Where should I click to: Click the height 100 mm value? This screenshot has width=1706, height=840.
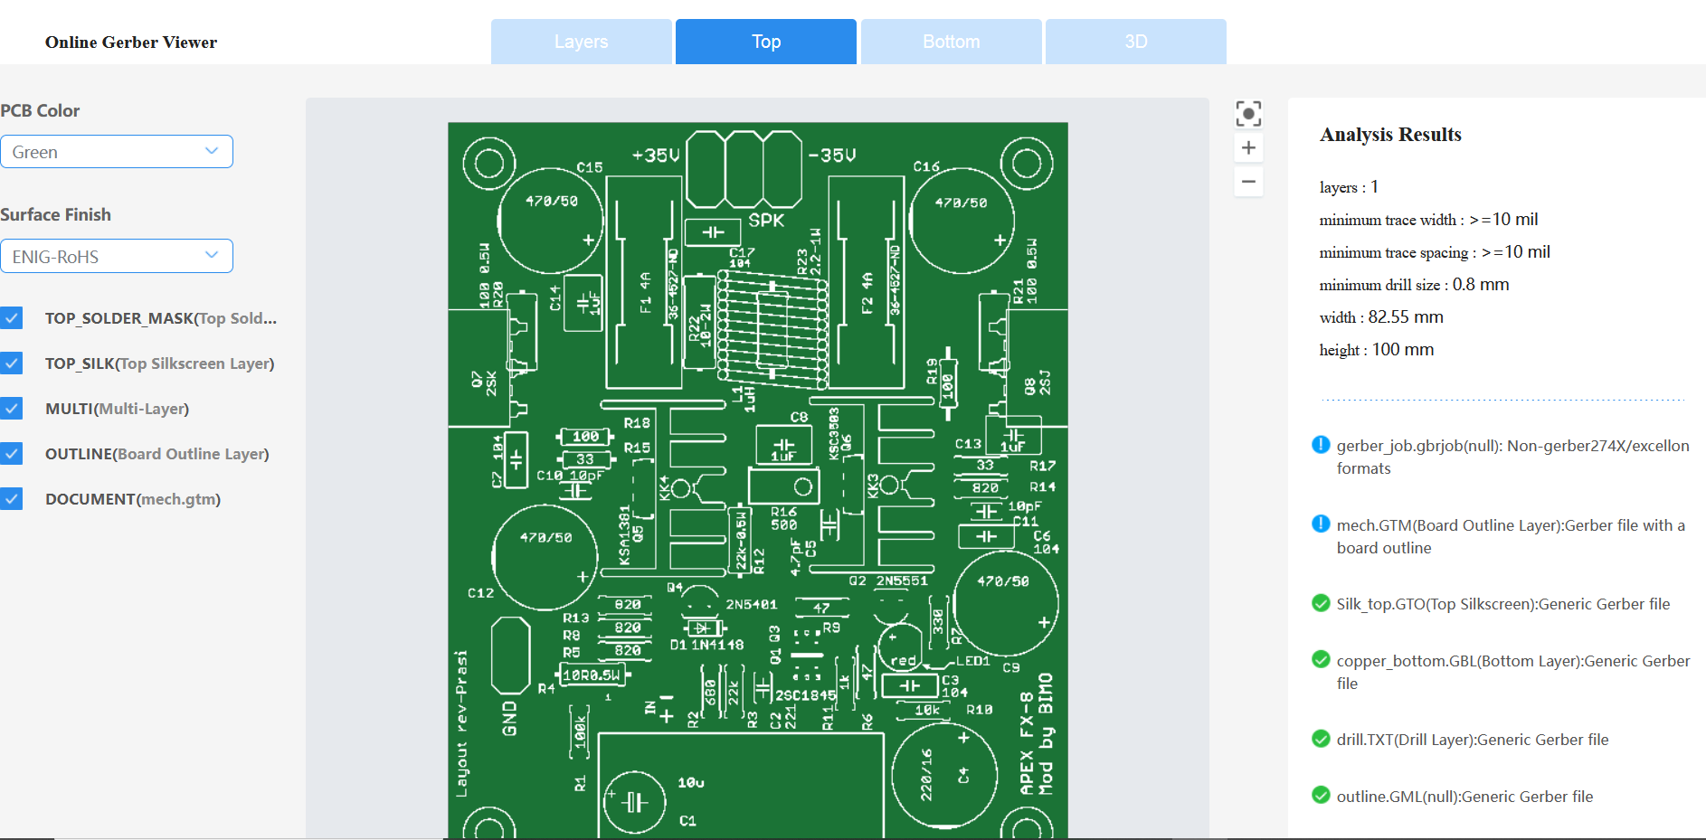pyautogui.click(x=1403, y=350)
